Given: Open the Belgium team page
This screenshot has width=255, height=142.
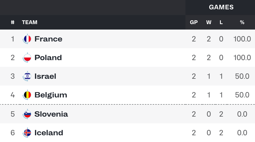Looking at the screenshot, I should point(51,95).
